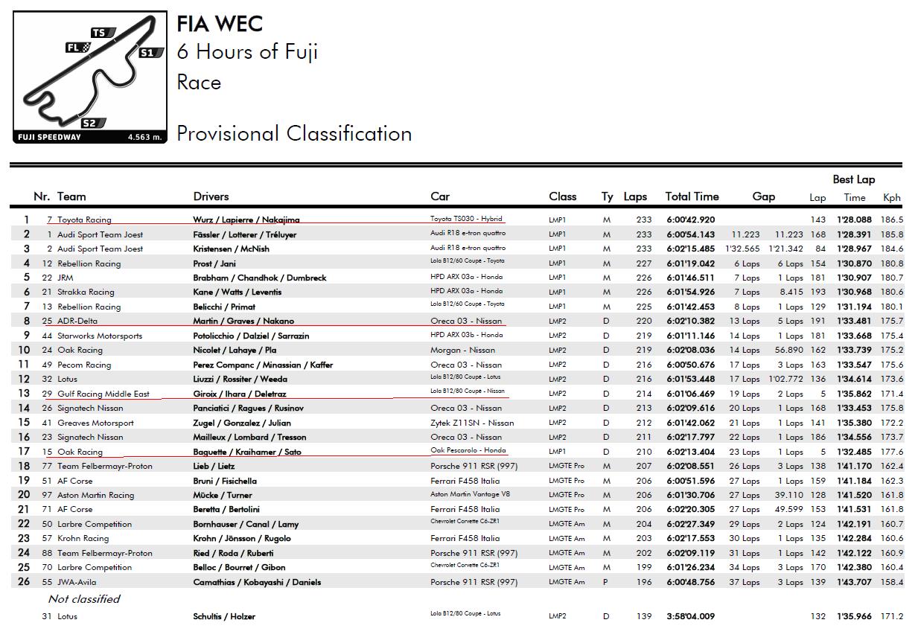This screenshot has width=918, height=643.
Task: Click the Total Time column header
Action: [x=692, y=197]
